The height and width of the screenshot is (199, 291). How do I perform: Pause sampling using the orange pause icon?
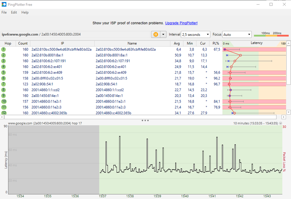(x=156, y=34)
